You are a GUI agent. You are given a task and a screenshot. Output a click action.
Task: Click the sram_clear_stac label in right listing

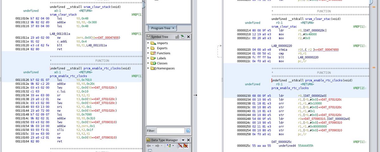tap(284, 26)
